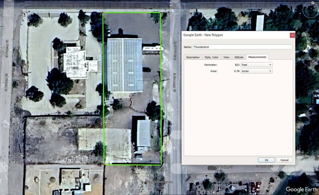319x195 pixels.
Task: Open the Perimeter units dropdown showing Feet
Action: pos(256,65)
